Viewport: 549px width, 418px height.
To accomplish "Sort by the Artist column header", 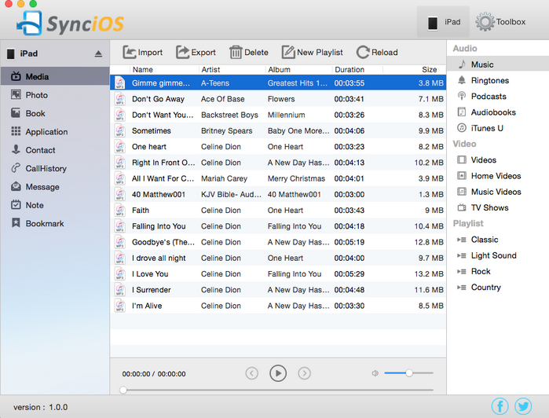I will click(x=232, y=69).
